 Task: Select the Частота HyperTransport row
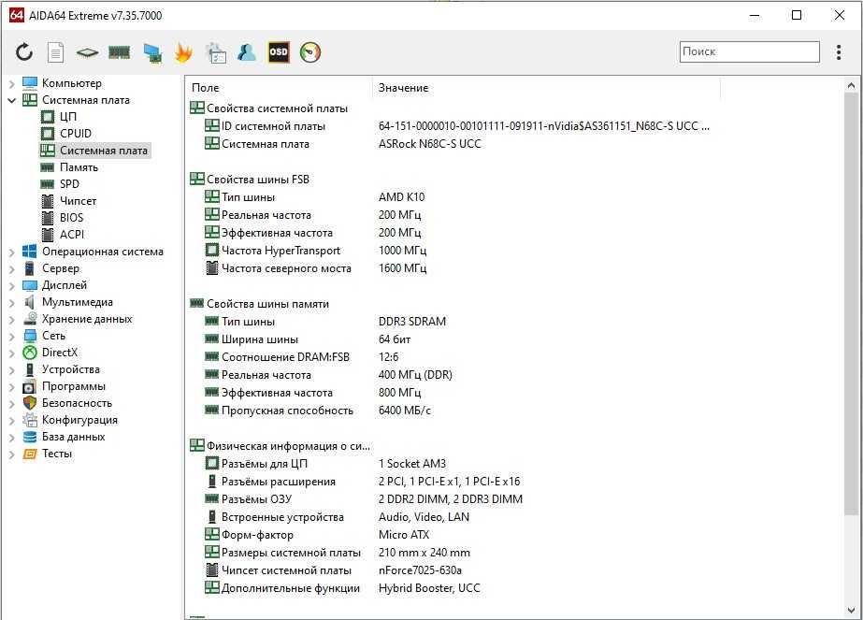coord(315,251)
